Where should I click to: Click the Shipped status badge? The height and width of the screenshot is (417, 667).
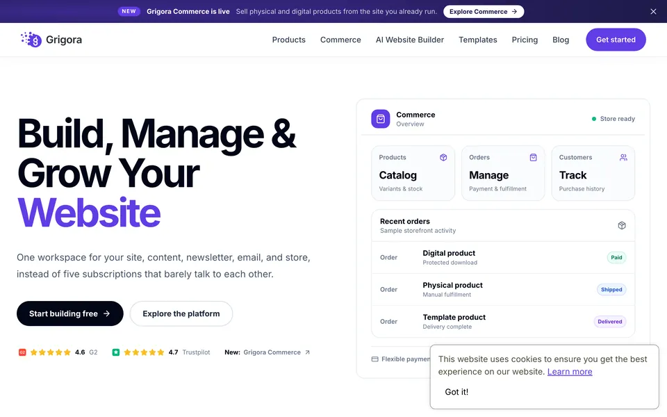[x=611, y=289]
